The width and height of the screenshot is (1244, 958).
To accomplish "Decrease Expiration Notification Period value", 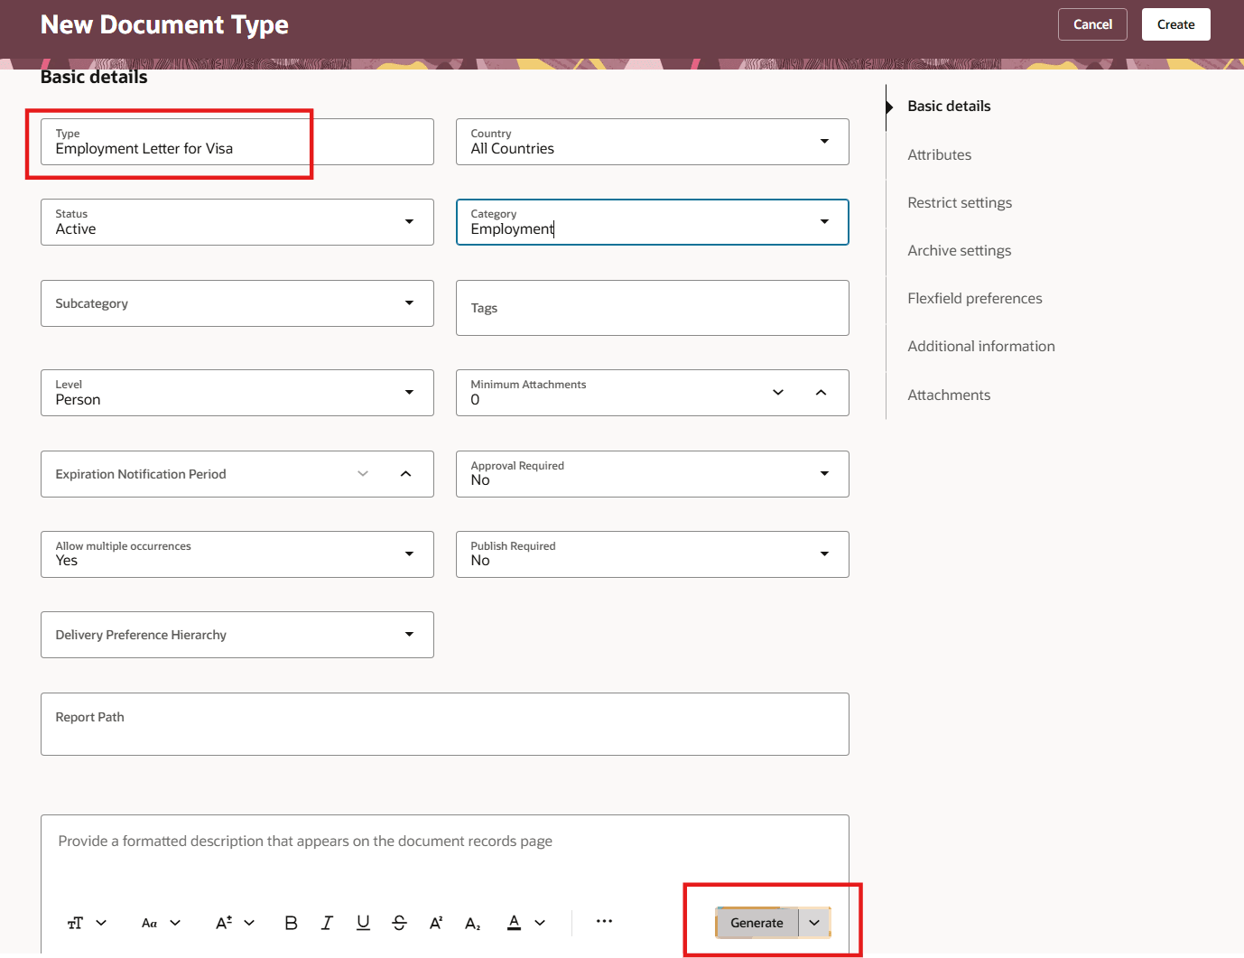I will coord(363,474).
